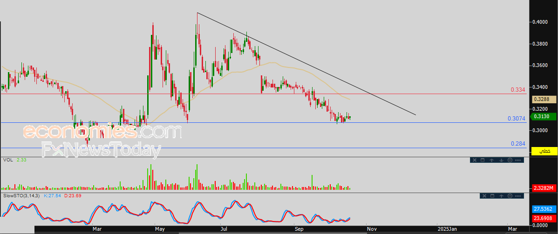The width and height of the screenshot is (558, 234).
Task: Select the red 2.3282M volume tag
Action: coord(544,188)
